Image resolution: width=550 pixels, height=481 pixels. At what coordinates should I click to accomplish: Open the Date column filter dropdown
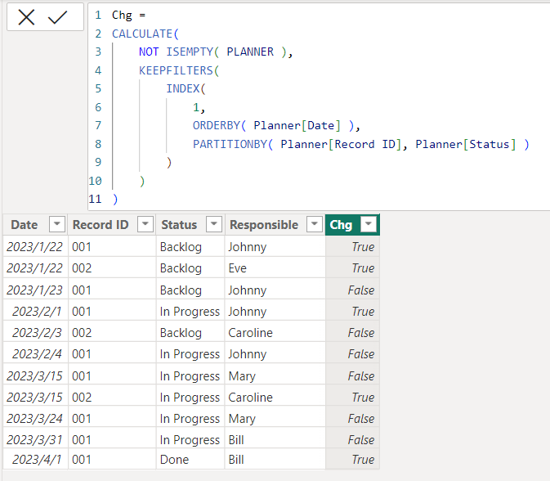tap(57, 224)
